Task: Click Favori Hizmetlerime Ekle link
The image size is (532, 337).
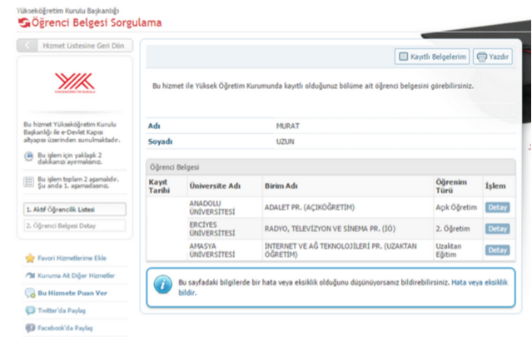Action: point(72,258)
